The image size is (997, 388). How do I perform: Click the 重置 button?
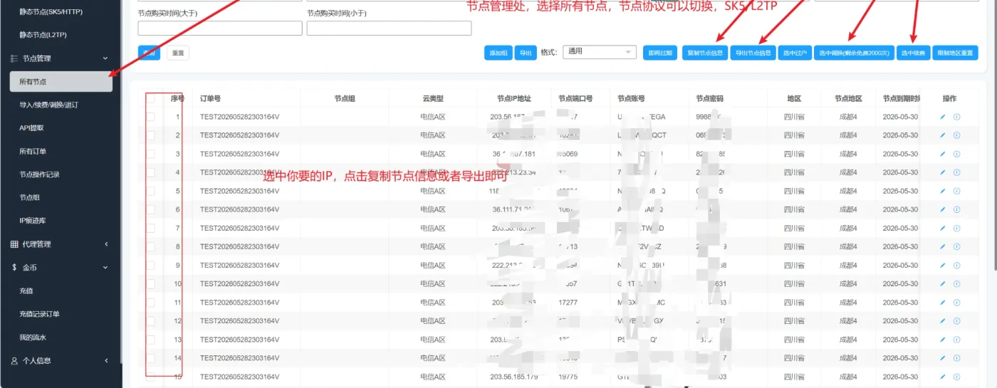[x=178, y=53]
